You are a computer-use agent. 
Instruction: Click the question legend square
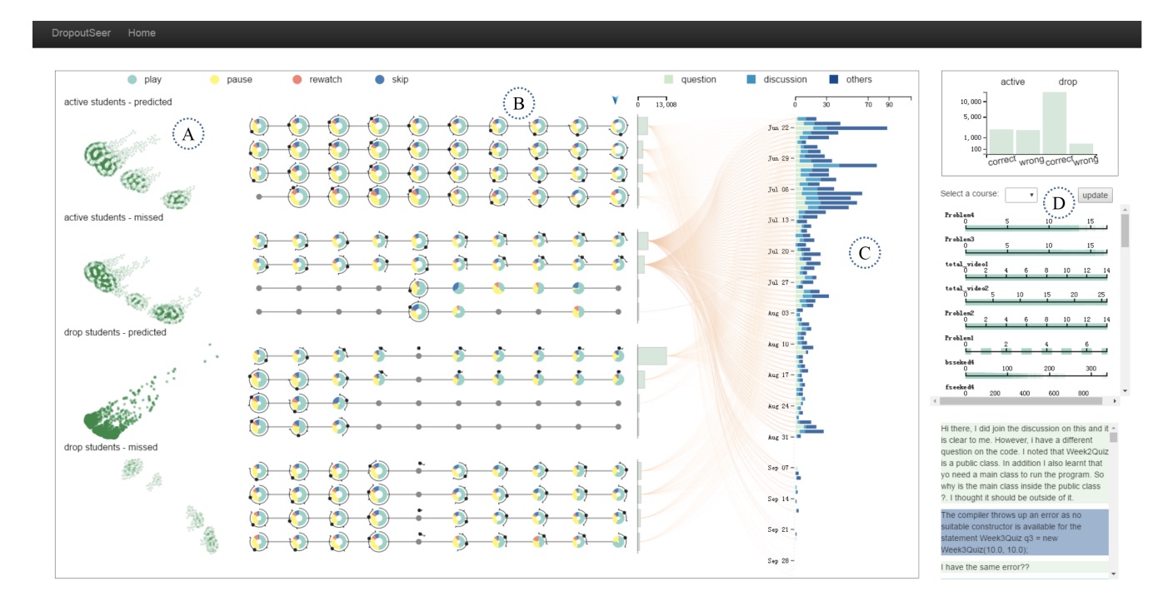coord(668,80)
